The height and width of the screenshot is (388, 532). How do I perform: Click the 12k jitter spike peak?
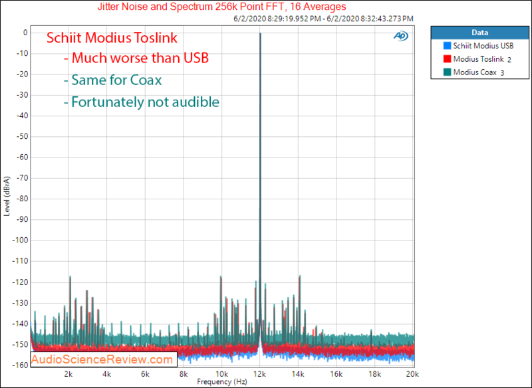[x=260, y=33]
